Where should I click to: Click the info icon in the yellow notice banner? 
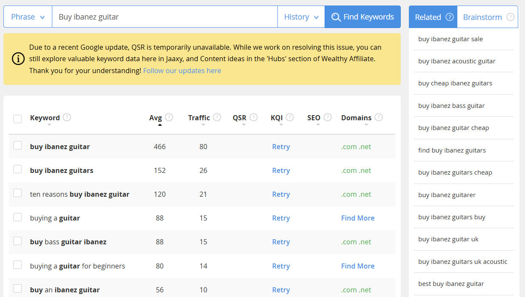pos(17,59)
